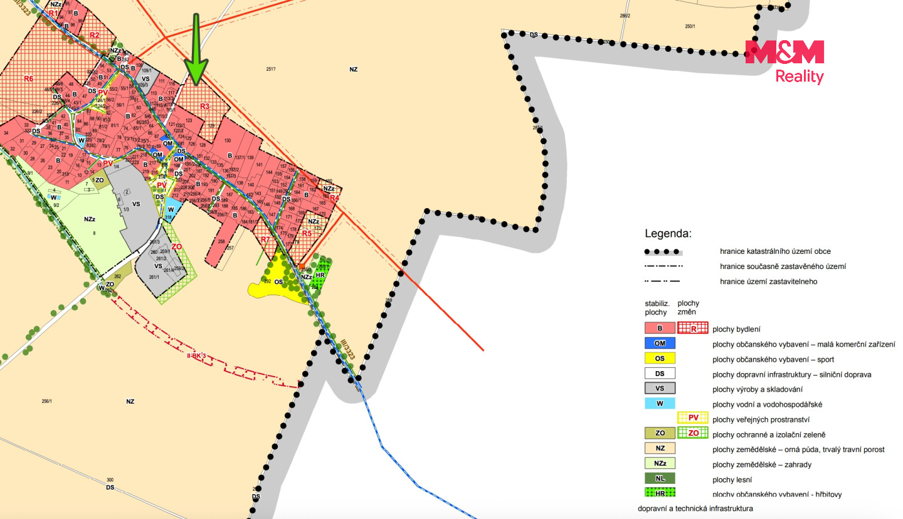Click 'stabiliz. plochy' column header
903x519 pixels.
click(658, 308)
